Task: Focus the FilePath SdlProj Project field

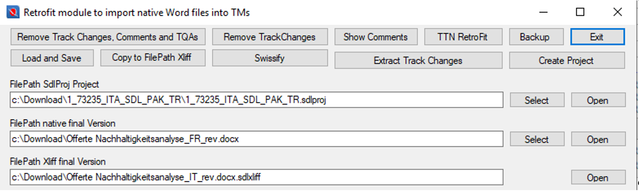Action: pos(256,100)
